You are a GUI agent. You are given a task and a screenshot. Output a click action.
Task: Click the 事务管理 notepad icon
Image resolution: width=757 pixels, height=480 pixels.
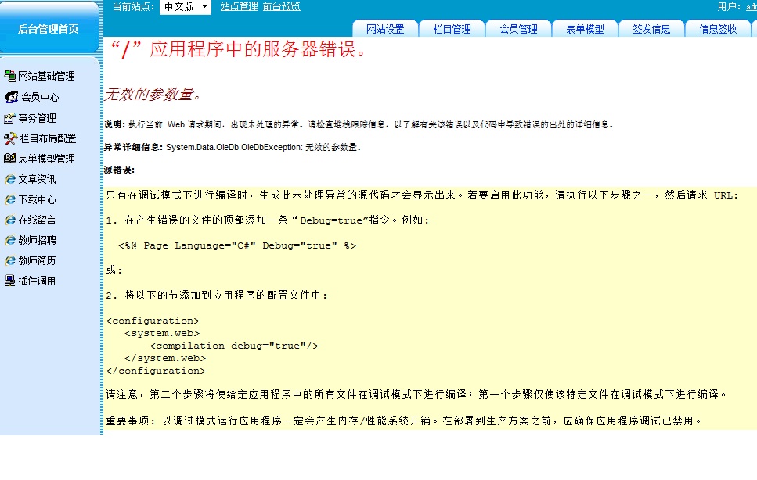pyautogui.click(x=10, y=118)
